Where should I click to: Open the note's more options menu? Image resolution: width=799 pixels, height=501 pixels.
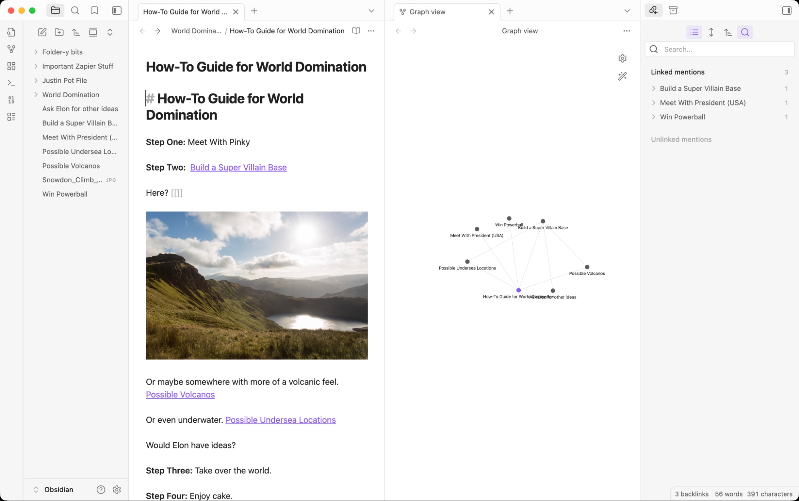point(371,31)
